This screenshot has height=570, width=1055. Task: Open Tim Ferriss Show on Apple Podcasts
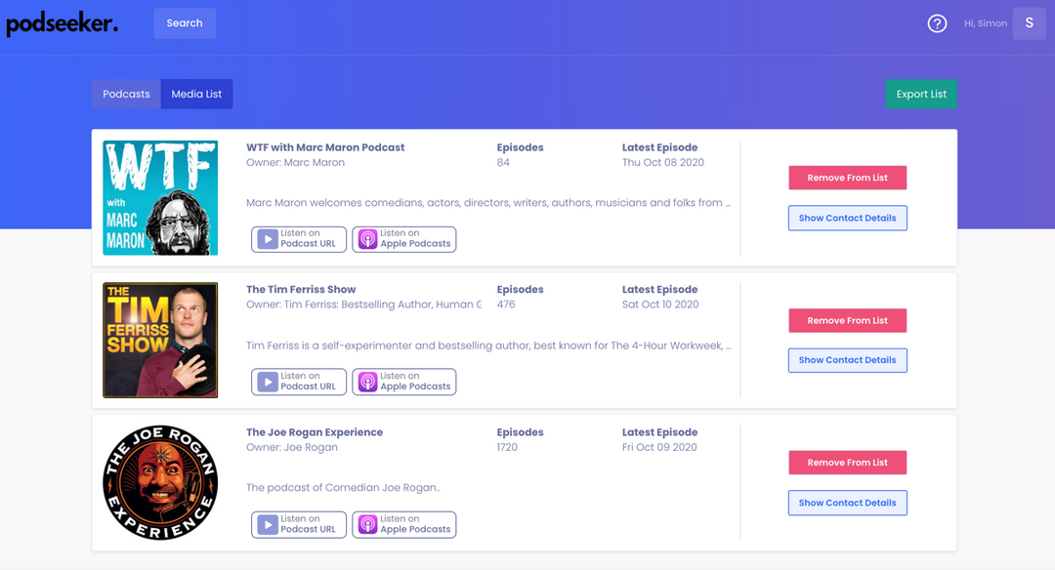(404, 382)
